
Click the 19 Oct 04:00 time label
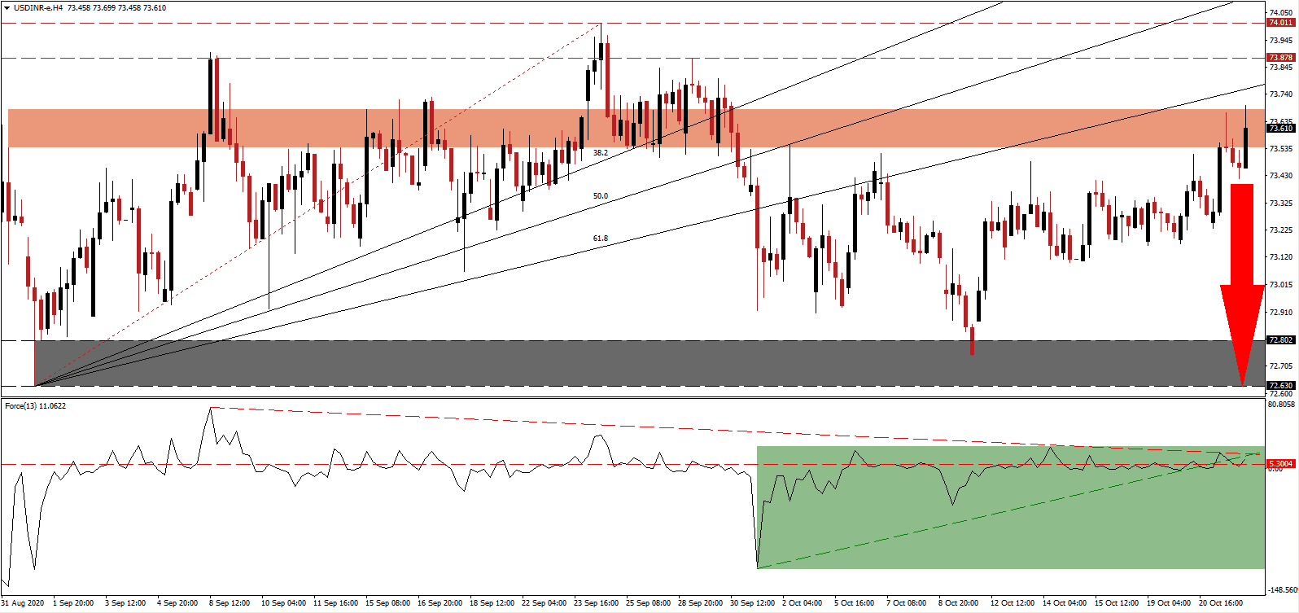(x=1169, y=603)
